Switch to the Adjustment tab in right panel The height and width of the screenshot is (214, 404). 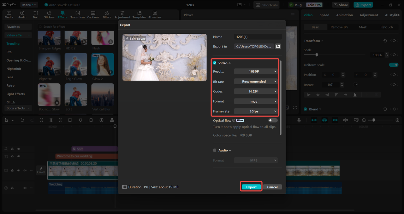pyautogui.click(x=369, y=15)
